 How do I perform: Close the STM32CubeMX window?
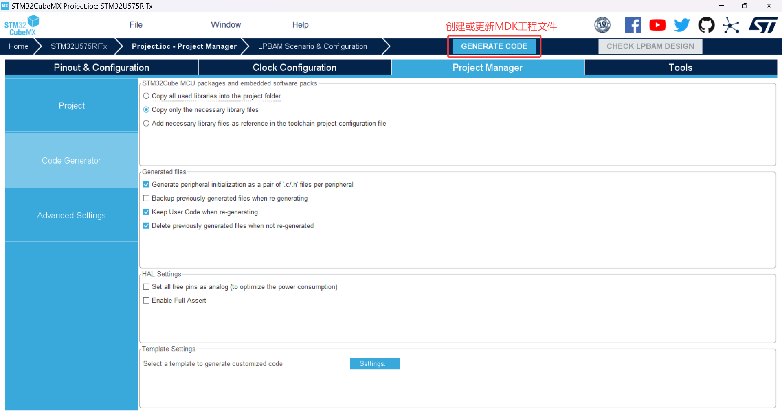(x=769, y=6)
